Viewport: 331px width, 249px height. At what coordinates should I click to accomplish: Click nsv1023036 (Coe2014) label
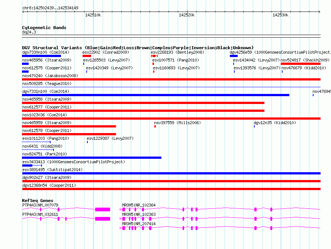[x=45, y=115]
